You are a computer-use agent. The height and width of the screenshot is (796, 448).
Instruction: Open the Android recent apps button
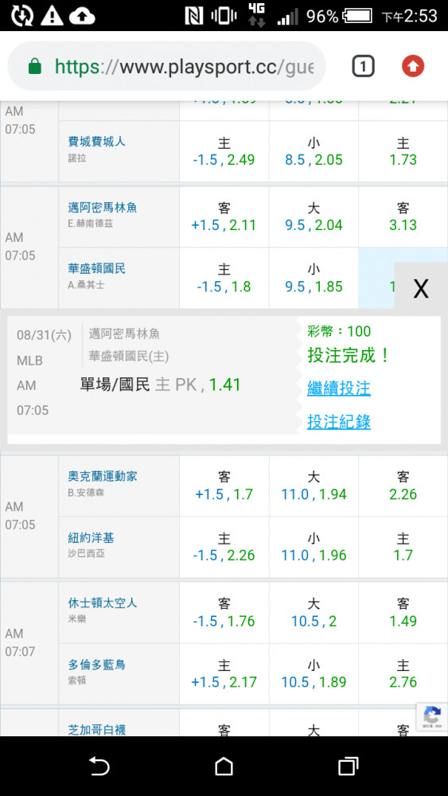pos(348,766)
